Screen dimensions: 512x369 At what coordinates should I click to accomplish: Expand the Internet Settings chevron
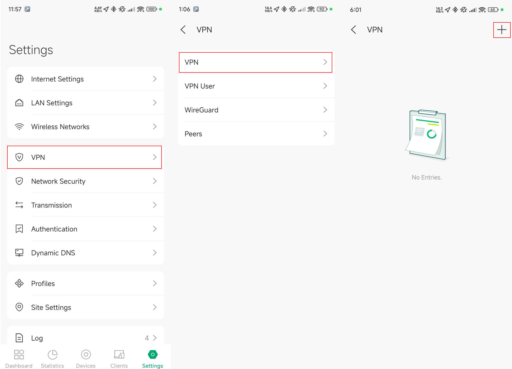[155, 79]
